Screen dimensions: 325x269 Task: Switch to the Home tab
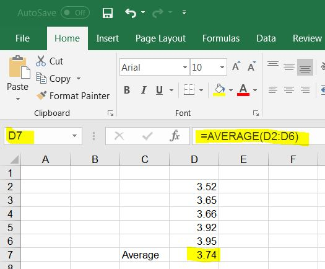coord(67,38)
